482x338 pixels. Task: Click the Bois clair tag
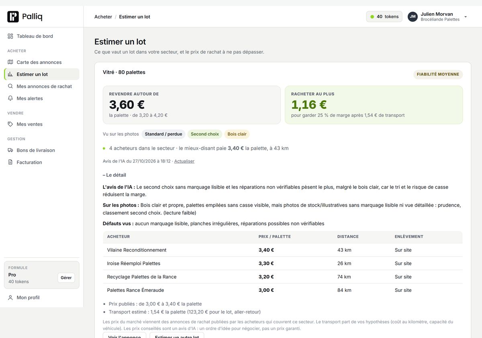coord(237,134)
